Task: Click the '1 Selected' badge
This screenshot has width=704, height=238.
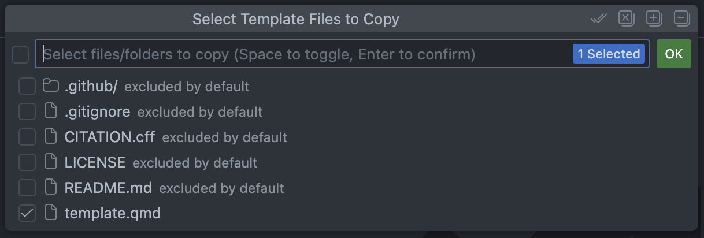Action: [x=609, y=54]
